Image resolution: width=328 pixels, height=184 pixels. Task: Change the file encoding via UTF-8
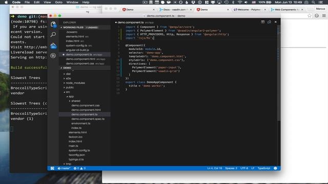pyautogui.click(x=244, y=168)
